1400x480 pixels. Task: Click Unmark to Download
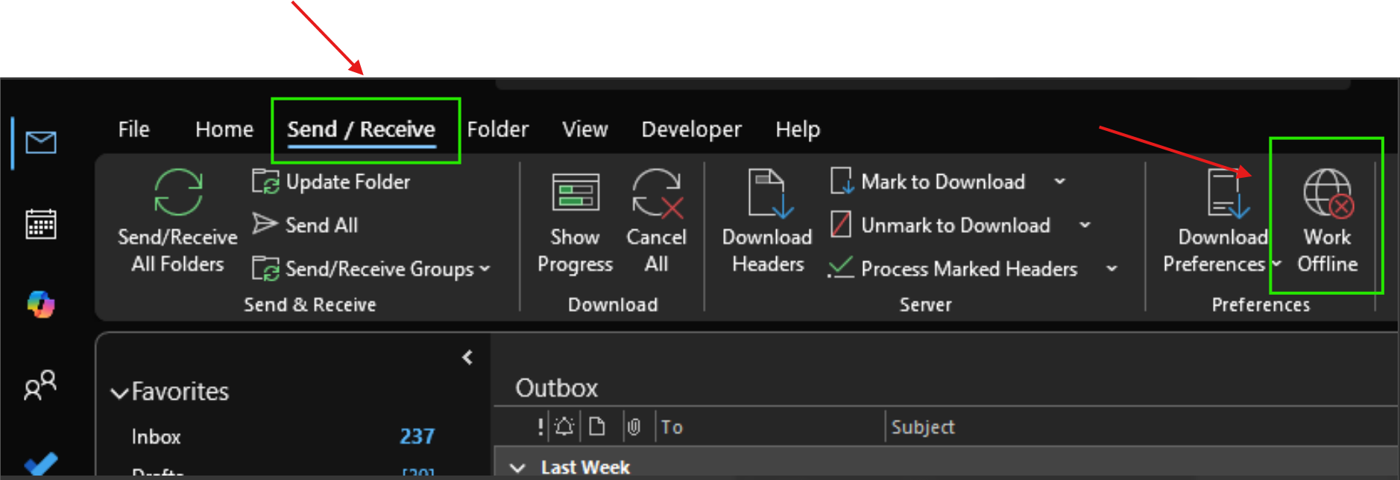coord(940,225)
